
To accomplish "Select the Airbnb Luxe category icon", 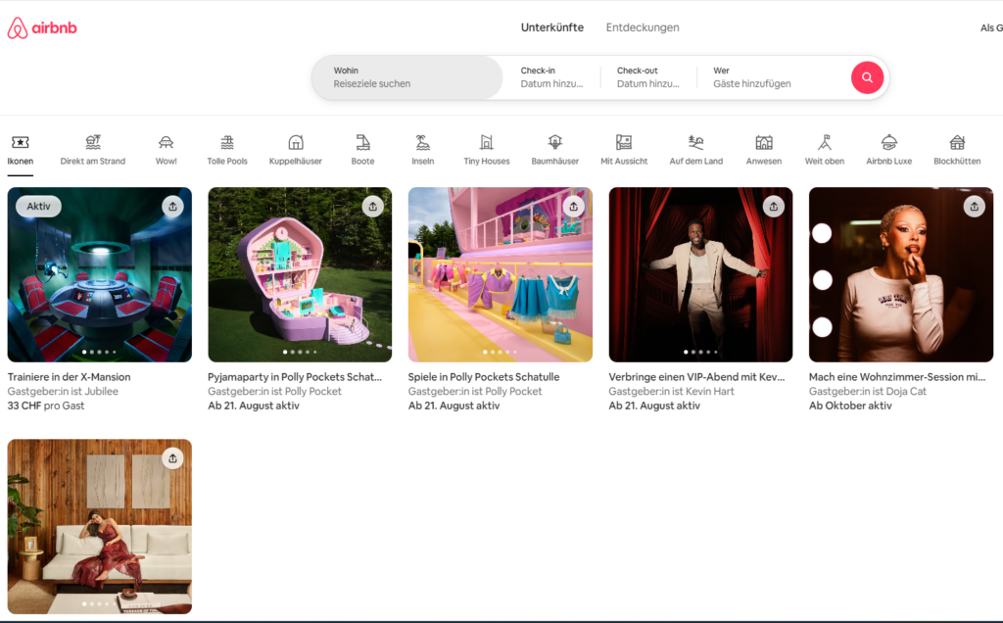I will coord(889,142).
